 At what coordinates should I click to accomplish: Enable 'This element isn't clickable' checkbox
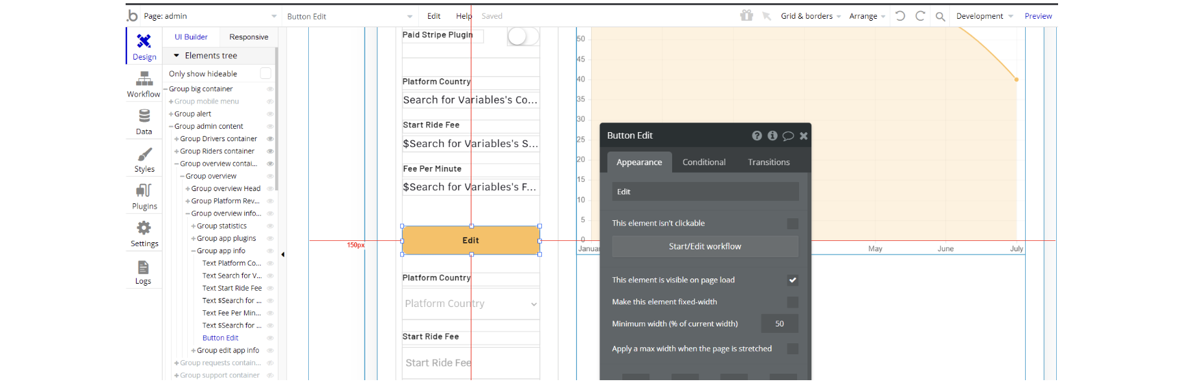[x=793, y=223]
